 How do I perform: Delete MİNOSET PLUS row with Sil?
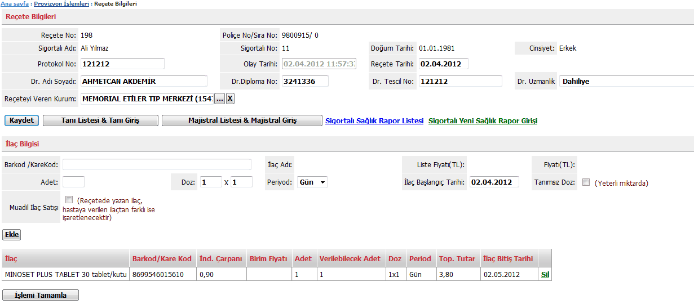coord(545,275)
